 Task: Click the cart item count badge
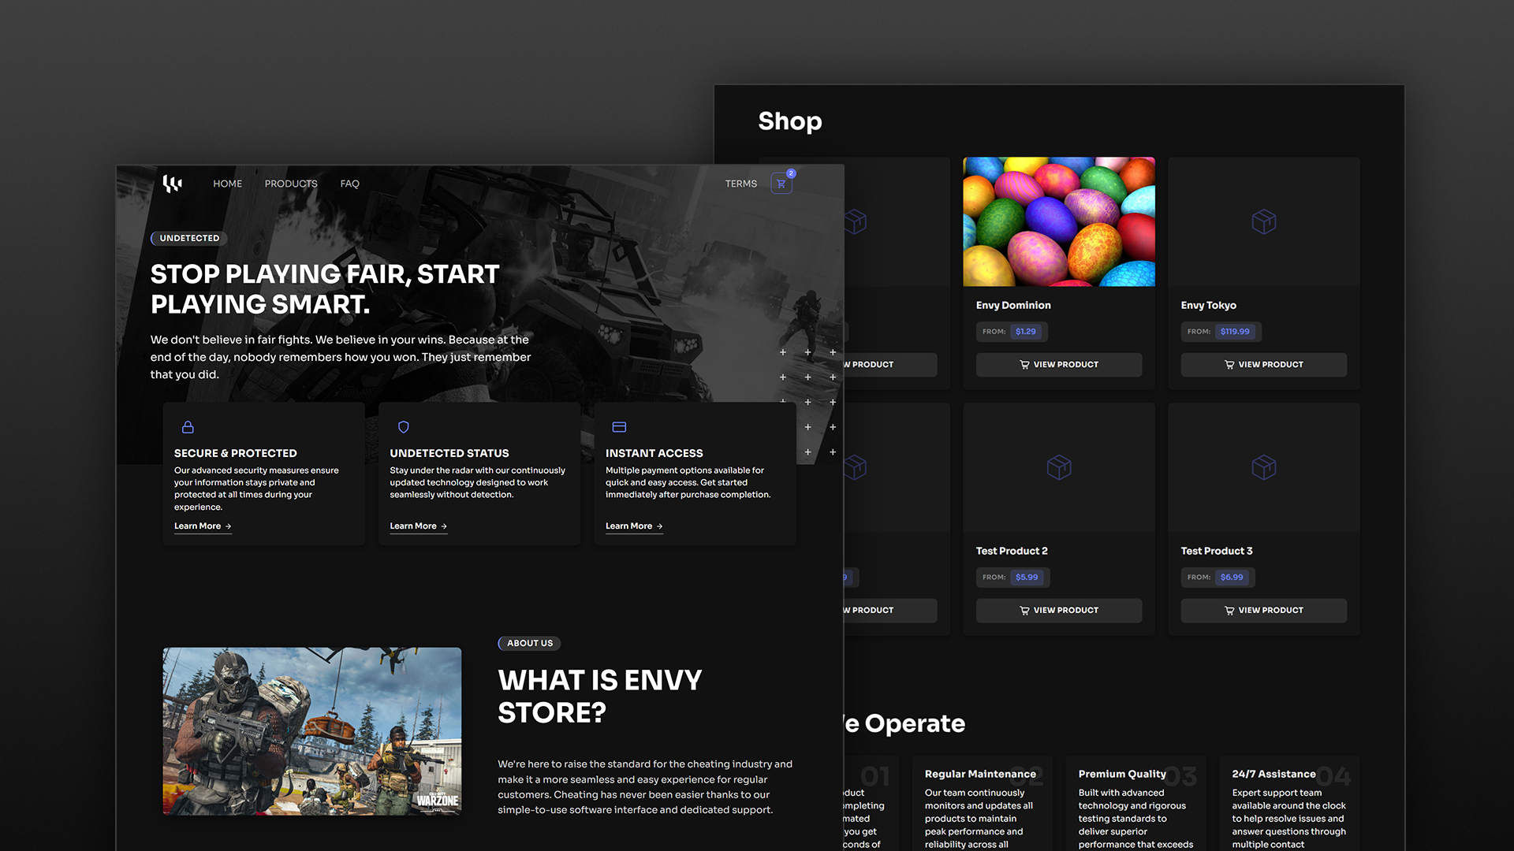pyautogui.click(x=791, y=173)
